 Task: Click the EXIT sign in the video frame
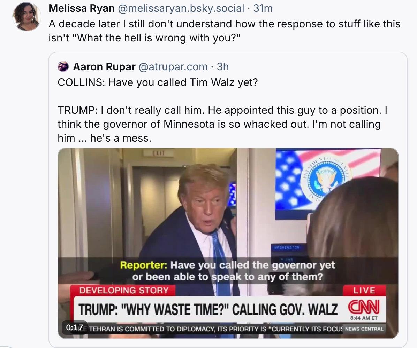point(159,153)
